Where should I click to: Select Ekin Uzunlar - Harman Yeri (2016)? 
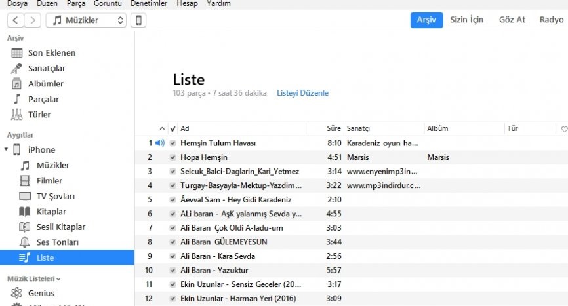[x=238, y=298]
